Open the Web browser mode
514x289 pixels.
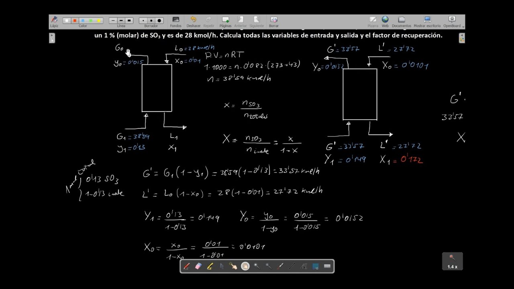[385, 22]
